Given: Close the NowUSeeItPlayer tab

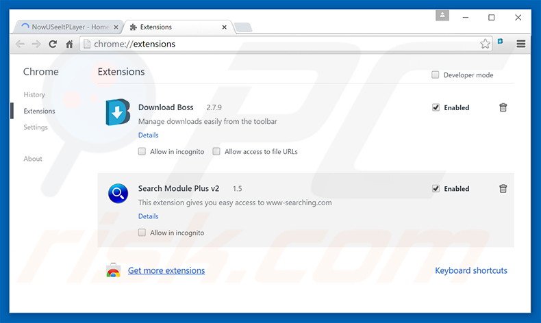Looking at the screenshot, I should click(116, 27).
